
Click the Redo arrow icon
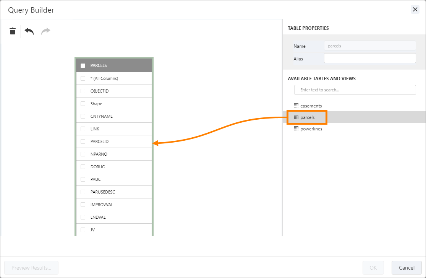tap(45, 31)
